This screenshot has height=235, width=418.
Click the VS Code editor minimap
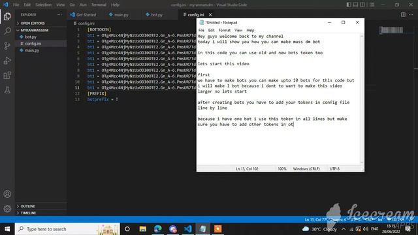pos(391,30)
